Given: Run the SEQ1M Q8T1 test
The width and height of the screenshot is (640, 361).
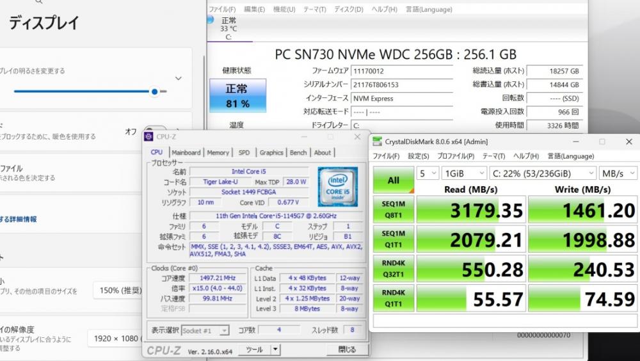Looking at the screenshot, I should click(394, 209).
